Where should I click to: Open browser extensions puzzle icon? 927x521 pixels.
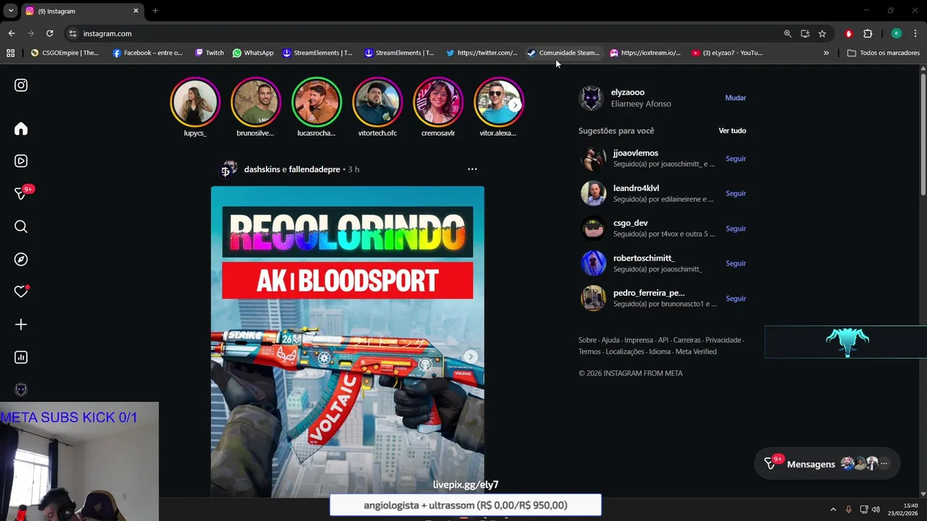pyautogui.click(x=868, y=33)
